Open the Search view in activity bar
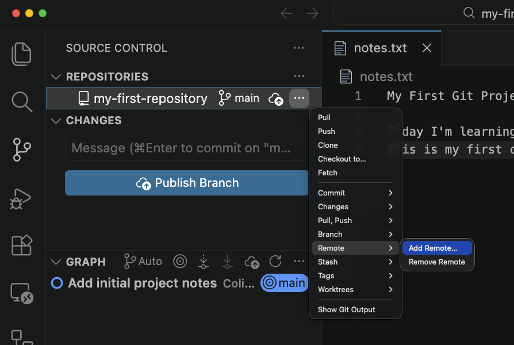Viewport: 514px width, 345px height. click(22, 102)
